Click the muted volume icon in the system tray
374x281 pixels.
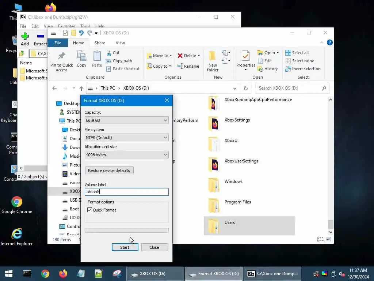click(342, 274)
